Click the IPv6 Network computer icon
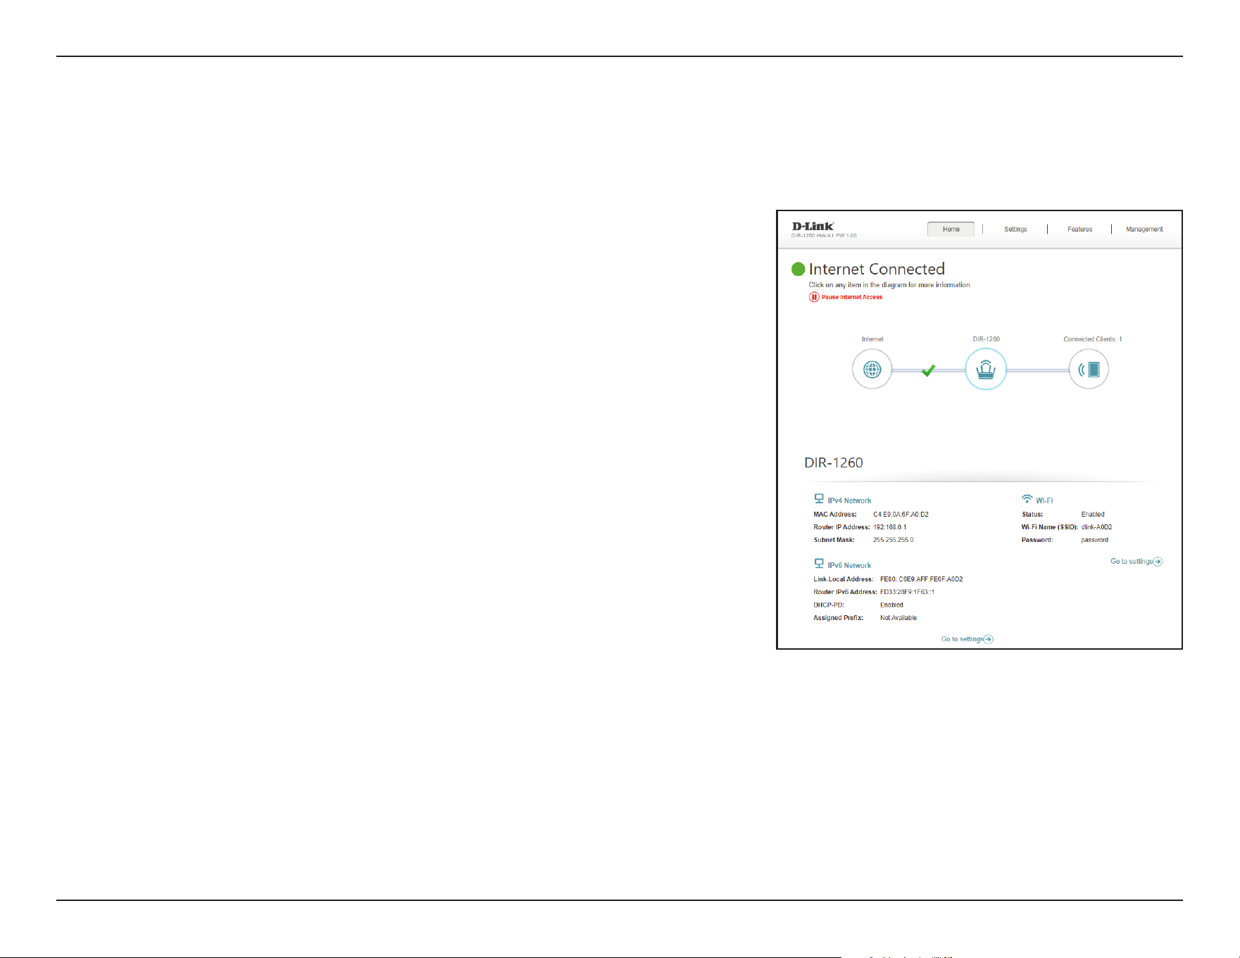Screen dimensions: 1240x958 pyautogui.click(x=819, y=563)
